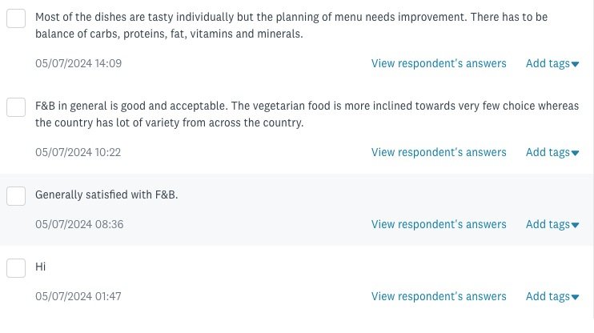Open respondent's answers for the 01:47 response
This screenshot has width=594, height=333.
pyautogui.click(x=439, y=297)
